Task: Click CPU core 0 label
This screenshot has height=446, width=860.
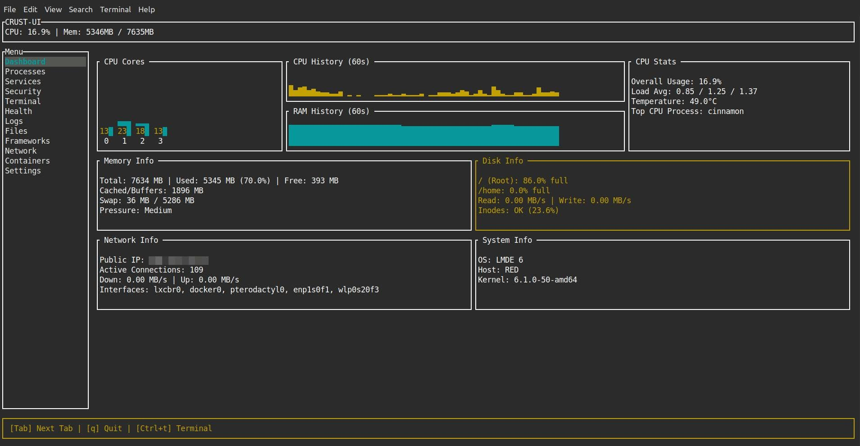Action: (106, 141)
